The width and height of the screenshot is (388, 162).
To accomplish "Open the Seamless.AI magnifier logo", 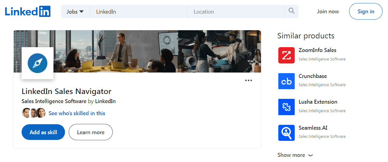I will pyautogui.click(x=287, y=133).
